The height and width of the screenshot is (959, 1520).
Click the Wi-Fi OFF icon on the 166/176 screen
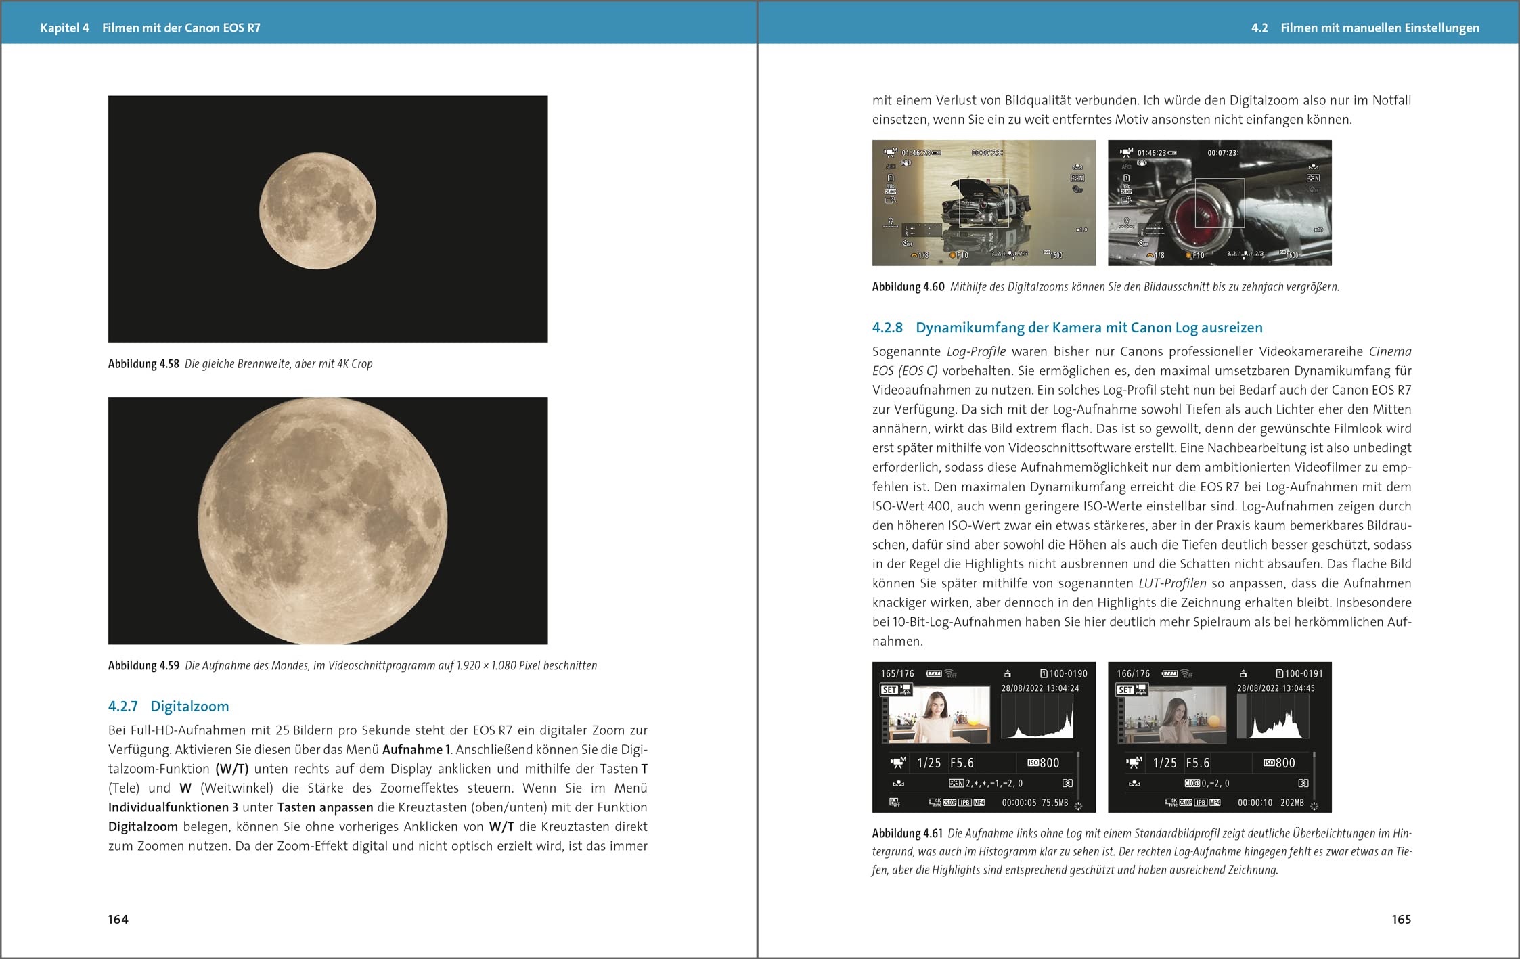pyautogui.click(x=1186, y=673)
